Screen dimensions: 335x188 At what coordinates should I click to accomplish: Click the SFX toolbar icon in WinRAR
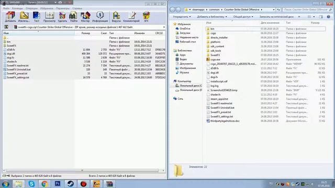point(146,17)
